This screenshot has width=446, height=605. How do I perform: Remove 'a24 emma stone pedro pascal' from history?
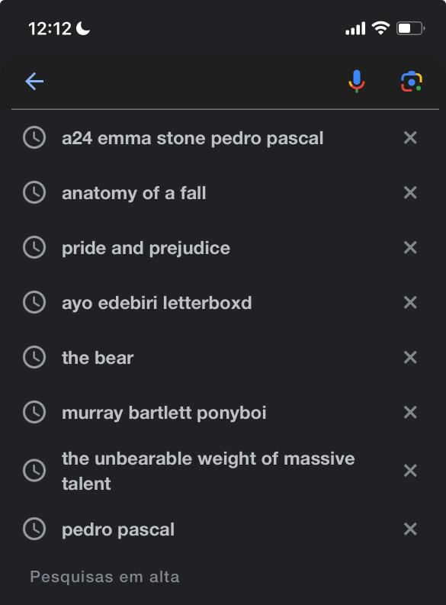pos(410,138)
